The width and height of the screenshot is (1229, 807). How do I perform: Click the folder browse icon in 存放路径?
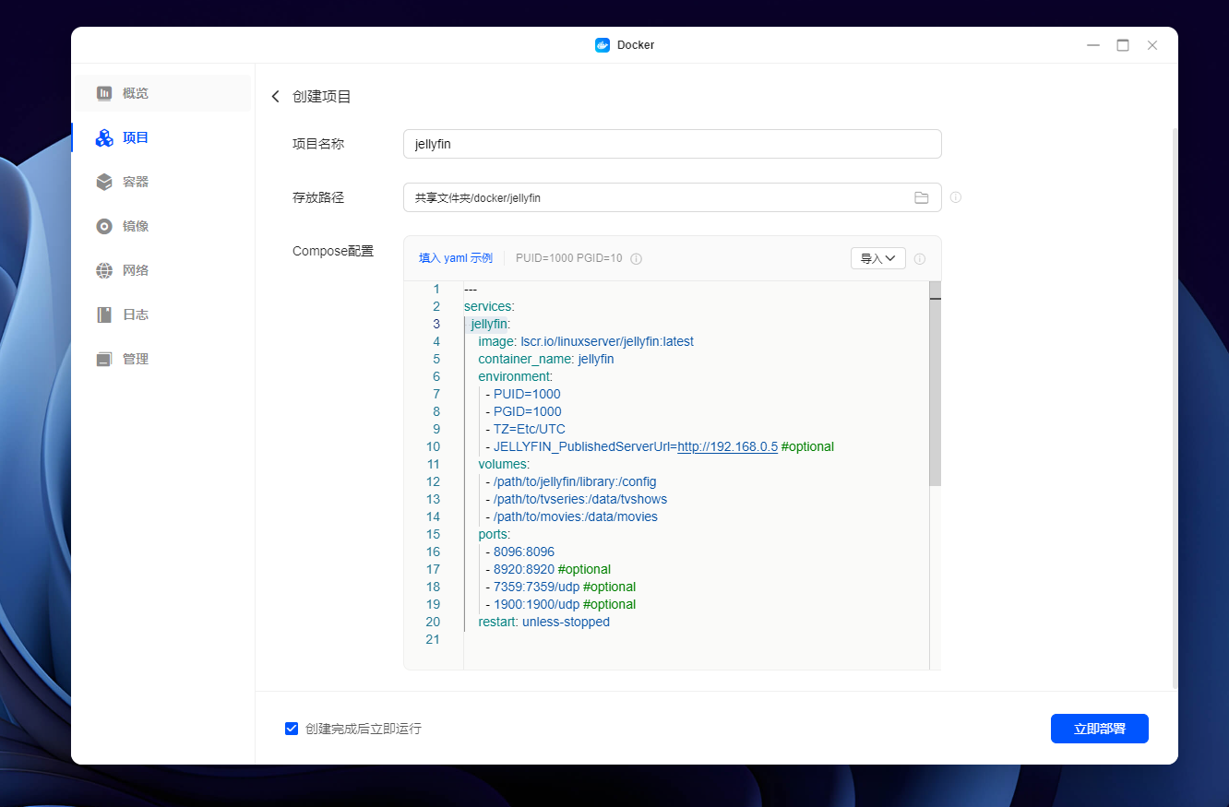click(921, 197)
